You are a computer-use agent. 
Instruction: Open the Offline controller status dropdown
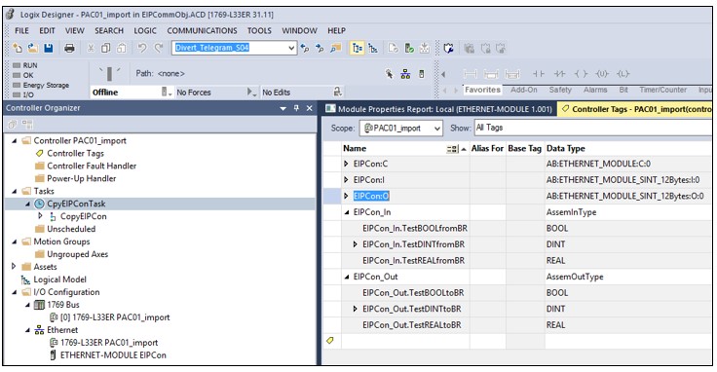click(167, 92)
